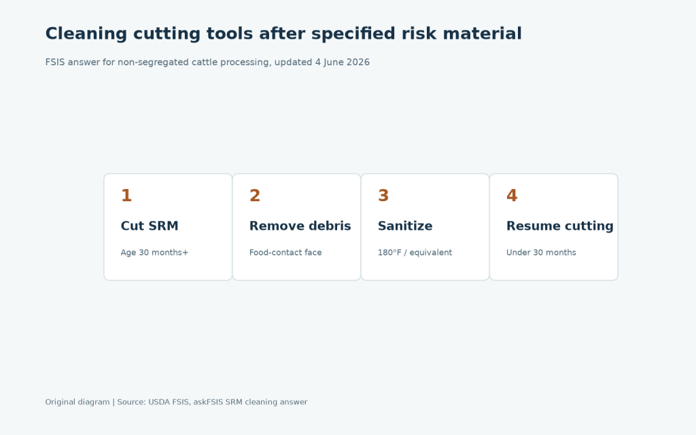Viewport: 696px width, 435px height.
Task: Click the 180°F / equivalent caption
Action: tap(415, 253)
